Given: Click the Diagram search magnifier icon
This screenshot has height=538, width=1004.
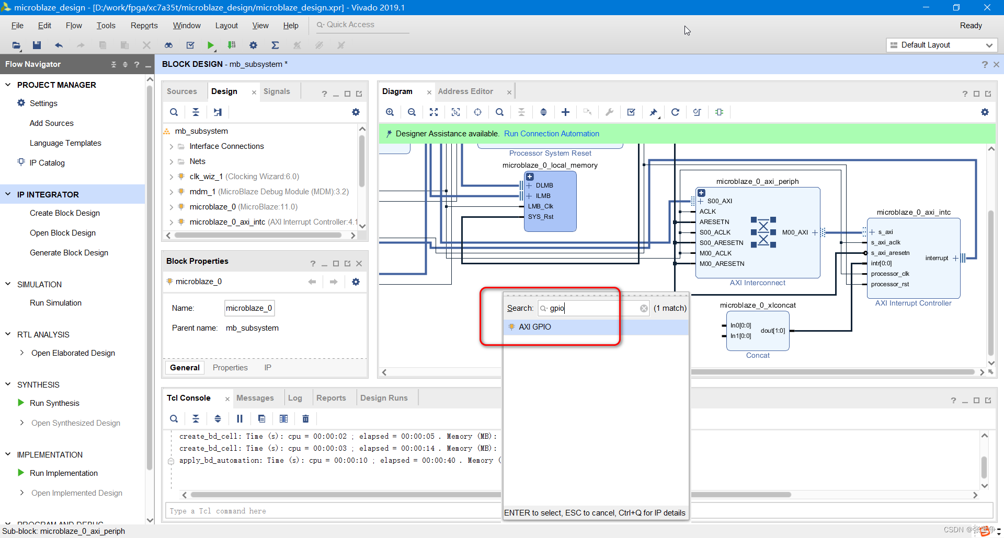Looking at the screenshot, I should [x=499, y=112].
